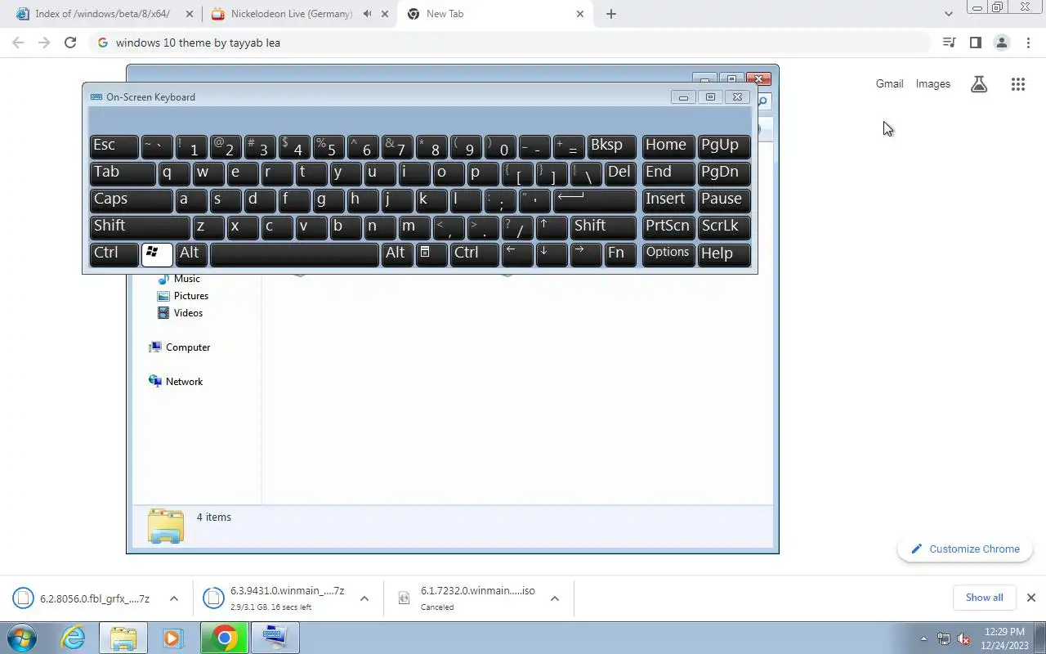Toggle the Caps lock key
Screen dimensions: 1046x654
(131, 200)
